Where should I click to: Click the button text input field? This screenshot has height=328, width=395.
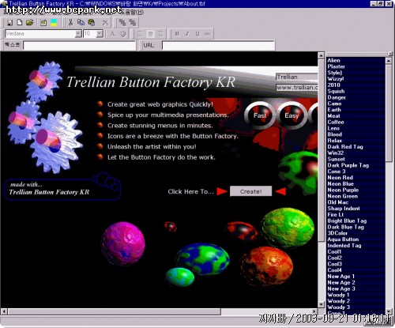coord(79,45)
